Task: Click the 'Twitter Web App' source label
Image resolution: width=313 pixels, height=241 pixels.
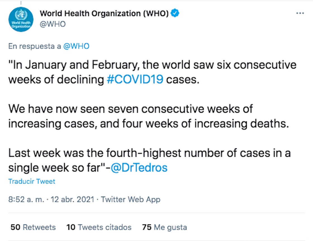Action: click(131, 200)
